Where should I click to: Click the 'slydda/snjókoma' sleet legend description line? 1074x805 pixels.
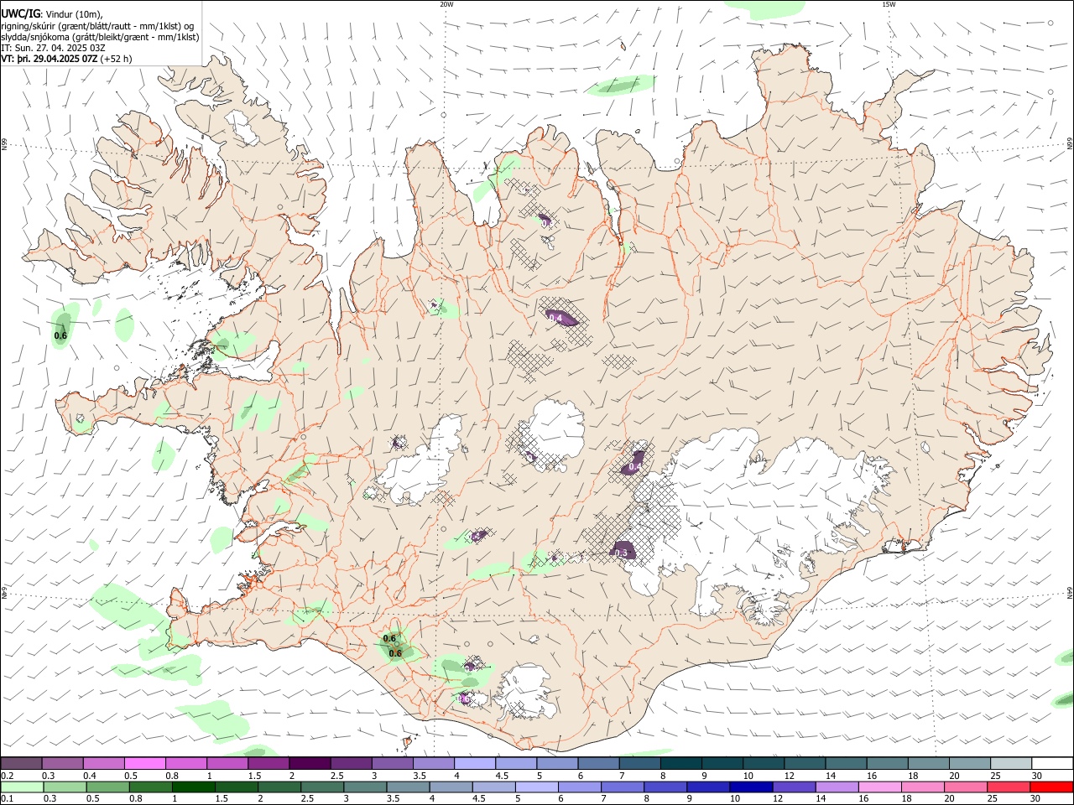[100, 37]
